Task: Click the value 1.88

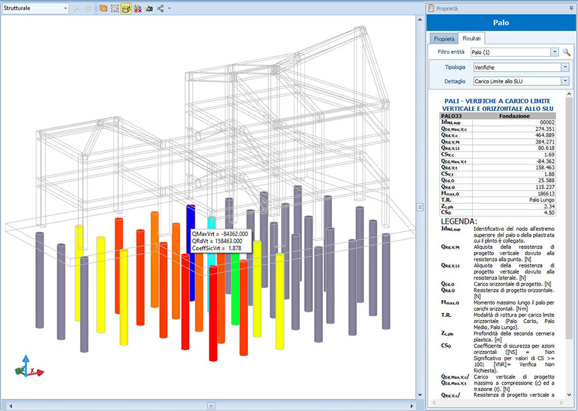Action: pos(549,174)
